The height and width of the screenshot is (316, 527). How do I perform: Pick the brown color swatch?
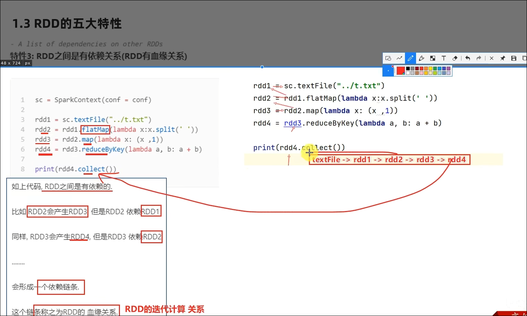coord(417,73)
